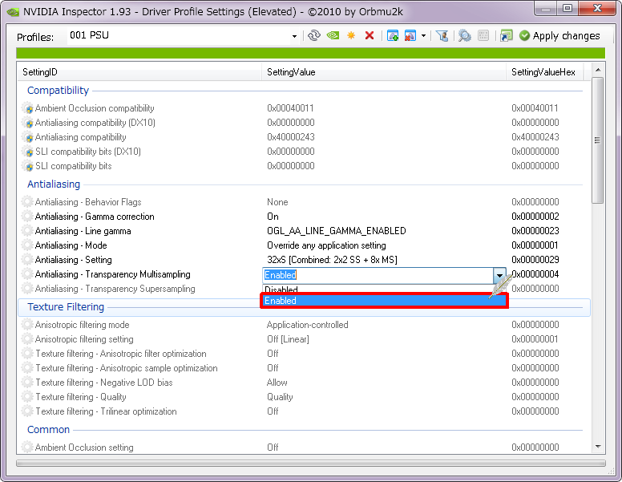Remove application from profile icon
622x482 pixels.
410,36
